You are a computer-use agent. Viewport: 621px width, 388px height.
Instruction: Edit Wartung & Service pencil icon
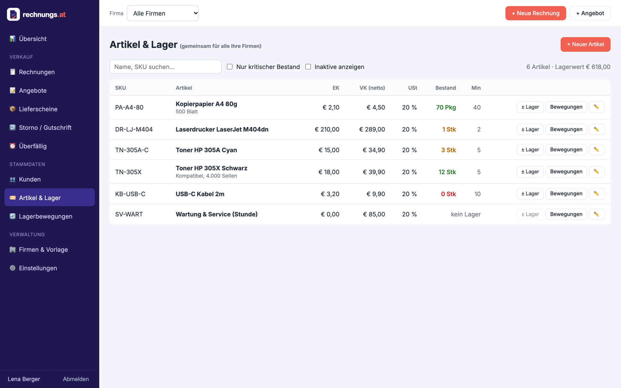coord(597,214)
